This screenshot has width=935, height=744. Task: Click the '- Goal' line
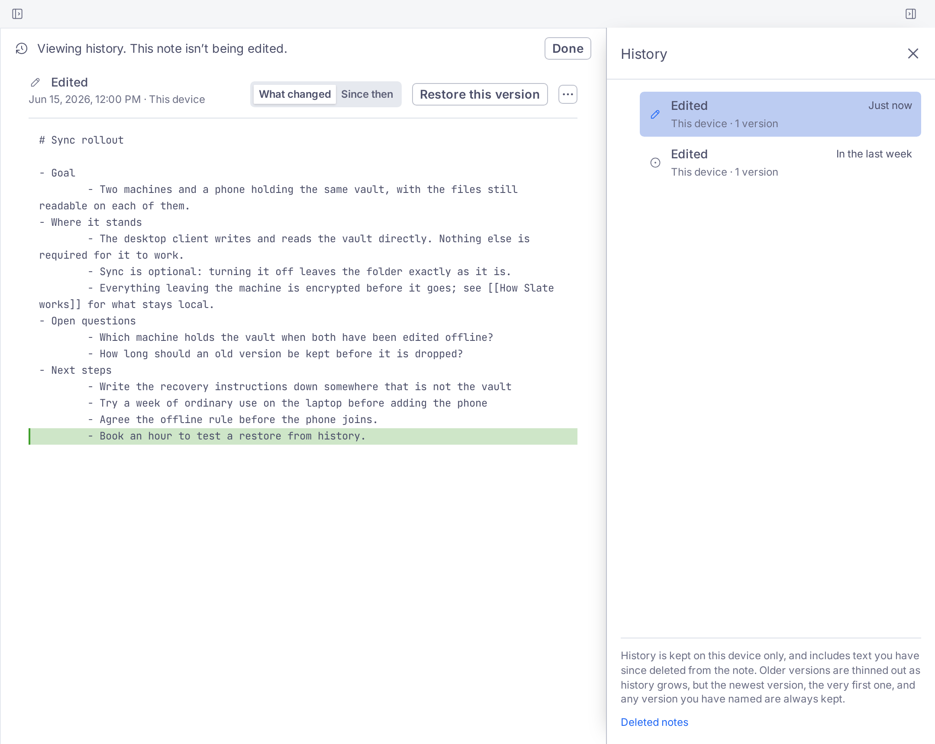(57, 173)
